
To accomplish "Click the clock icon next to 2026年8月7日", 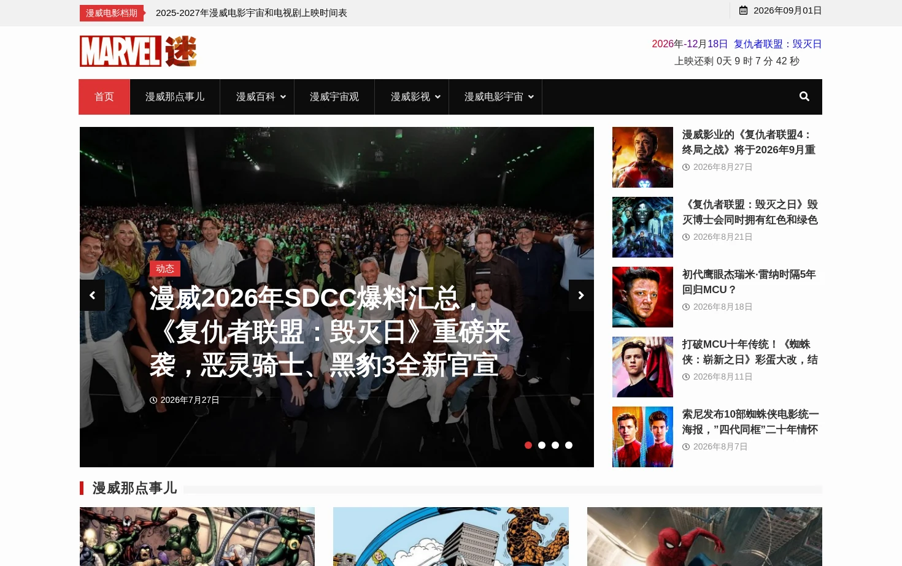I will (686, 446).
